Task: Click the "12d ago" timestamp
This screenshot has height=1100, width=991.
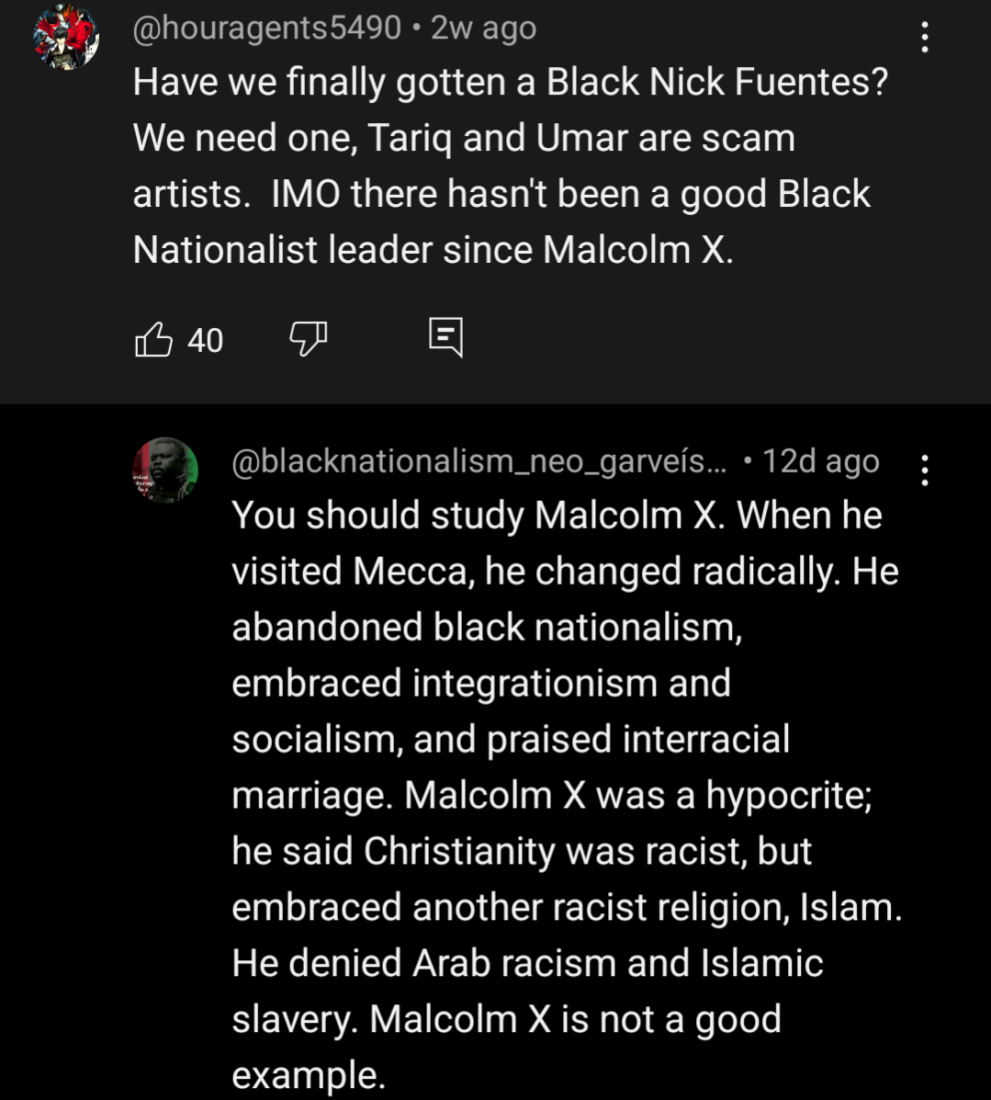Action: coord(820,461)
